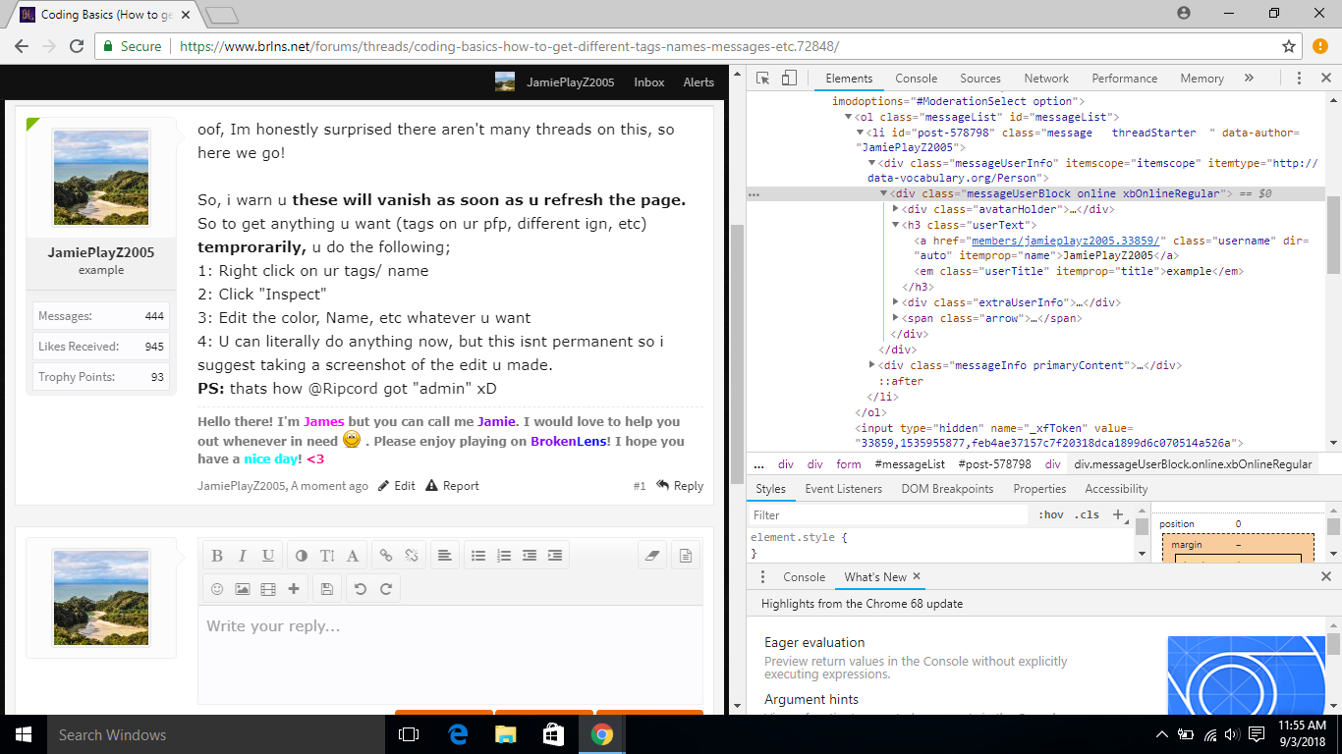Toggle BB code source view icon

tap(686, 556)
